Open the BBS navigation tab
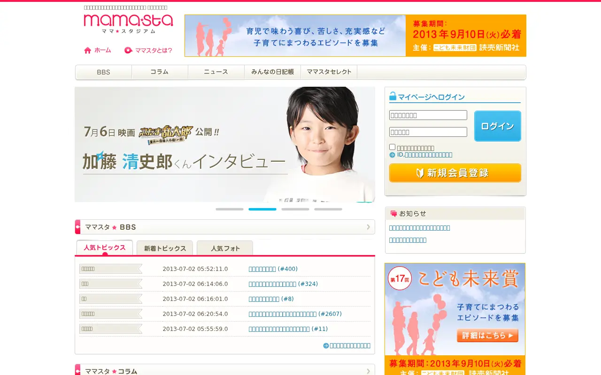 point(103,72)
